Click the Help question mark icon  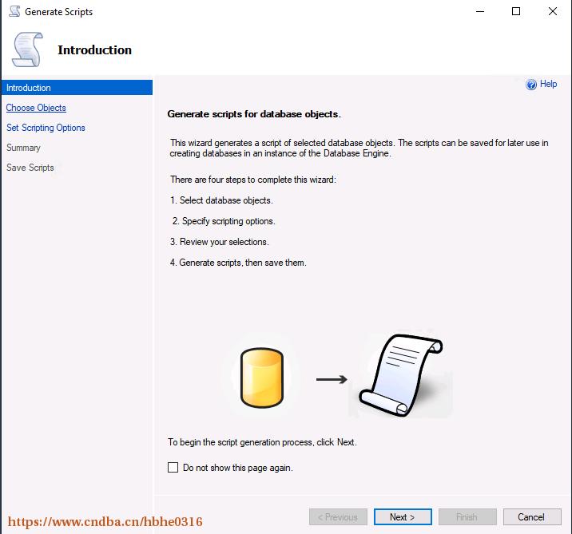pyautogui.click(x=531, y=85)
